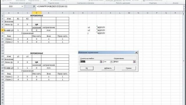Click the y2 variable name cell
The image size is (186, 105).
(27, 56)
